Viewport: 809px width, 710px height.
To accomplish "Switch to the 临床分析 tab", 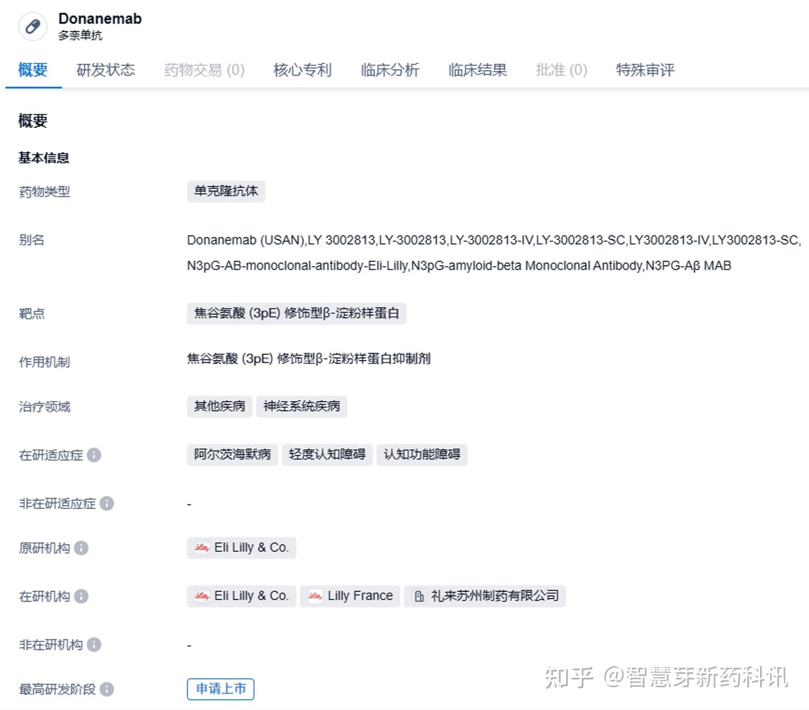I will pyautogui.click(x=389, y=70).
